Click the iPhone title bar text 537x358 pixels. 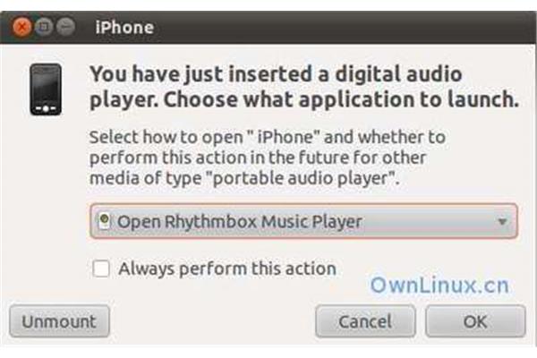click(x=124, y=28)
